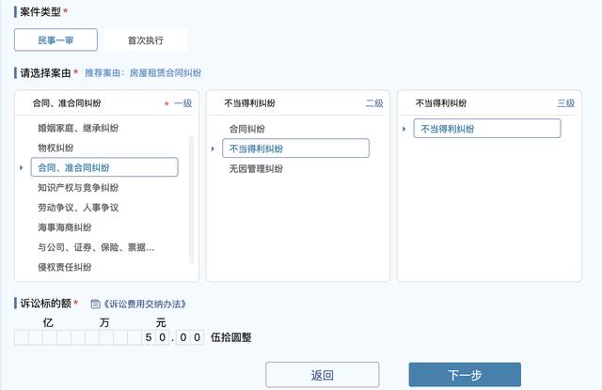Click the 合同、准合同纠纷 column header text
The image size is (602, 390).
pos(67,103)
